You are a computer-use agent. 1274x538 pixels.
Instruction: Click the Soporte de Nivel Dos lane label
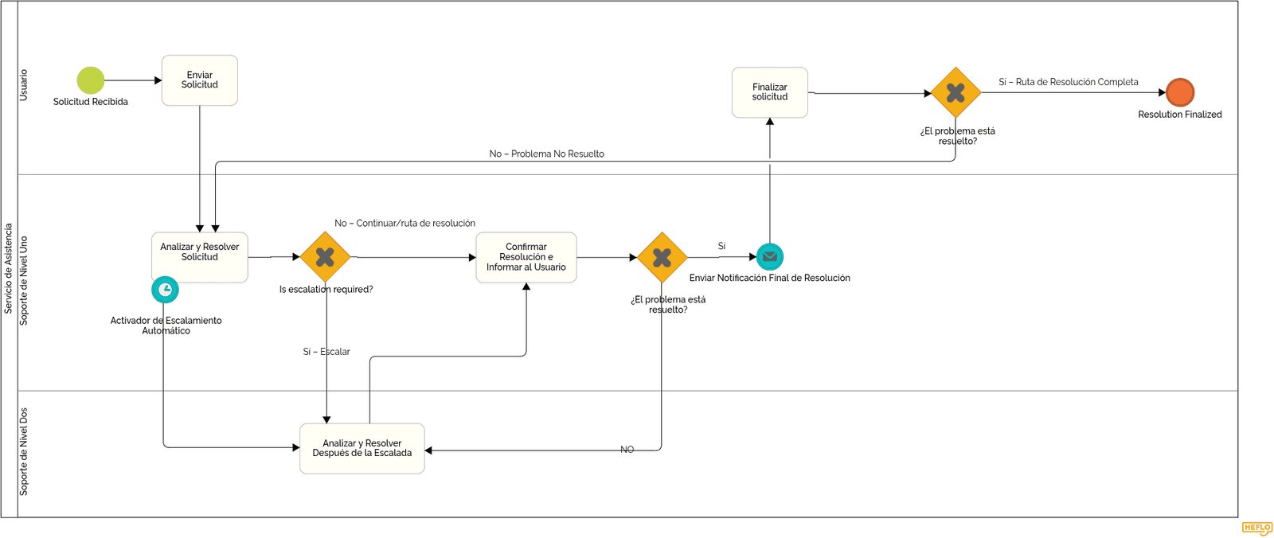24,452
